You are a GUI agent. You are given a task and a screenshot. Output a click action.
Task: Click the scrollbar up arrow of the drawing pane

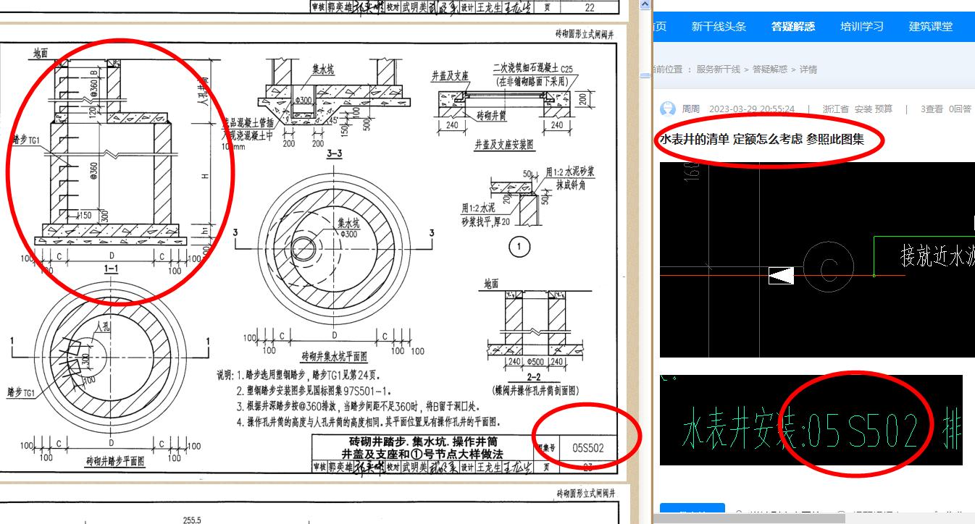tap(645, 6)
